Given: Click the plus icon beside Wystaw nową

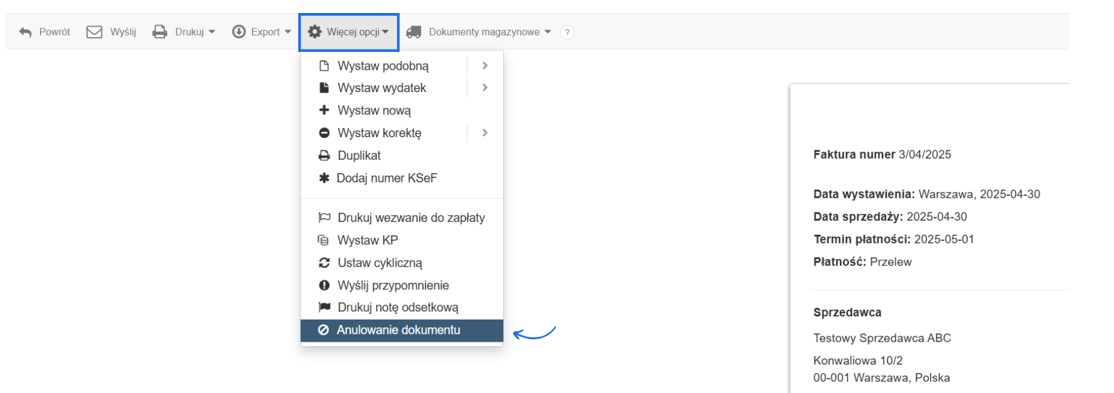Looking at the screenshot, I should (x=324, y=110).
